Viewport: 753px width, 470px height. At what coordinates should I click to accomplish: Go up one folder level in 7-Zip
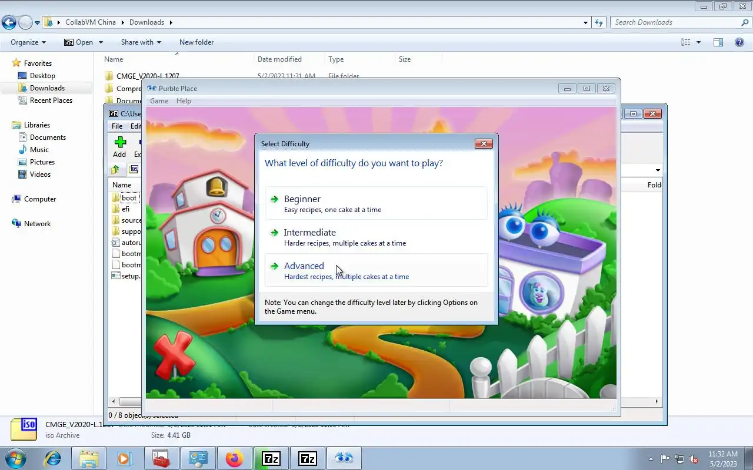coord(115,169)
